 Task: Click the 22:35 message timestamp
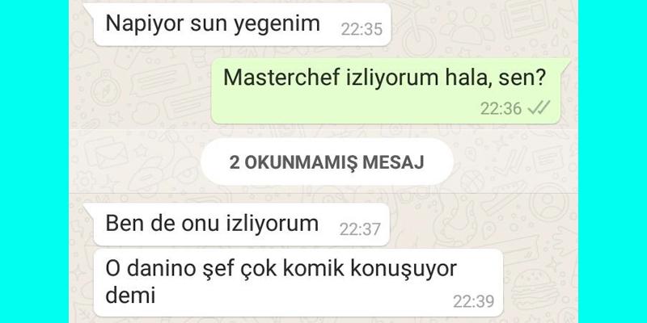[362, 29]
